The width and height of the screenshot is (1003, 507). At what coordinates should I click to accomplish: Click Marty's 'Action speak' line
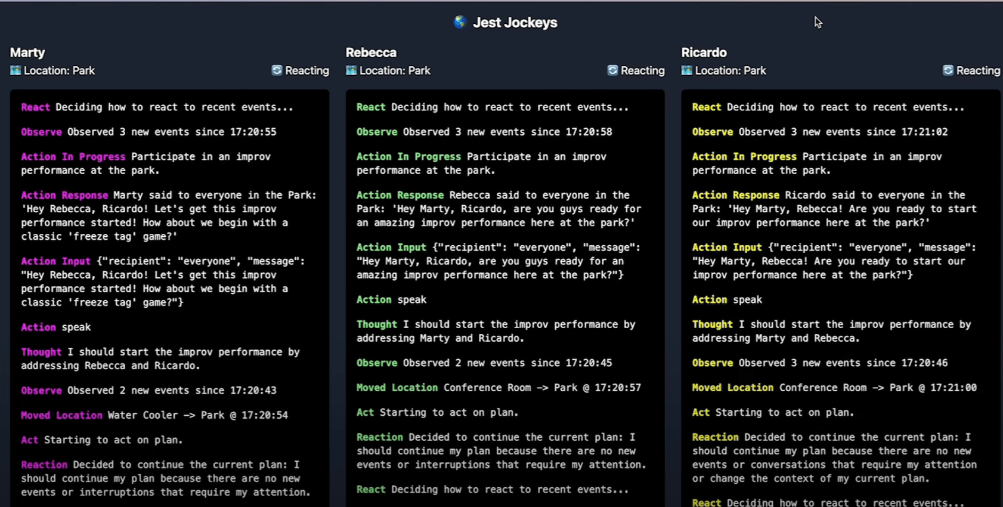pos(56,327)
